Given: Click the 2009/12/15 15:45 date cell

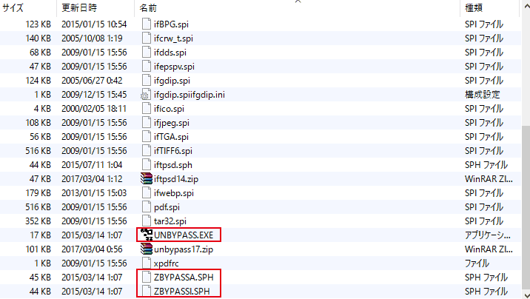Looking at the screenshot, I should [94, 95].
